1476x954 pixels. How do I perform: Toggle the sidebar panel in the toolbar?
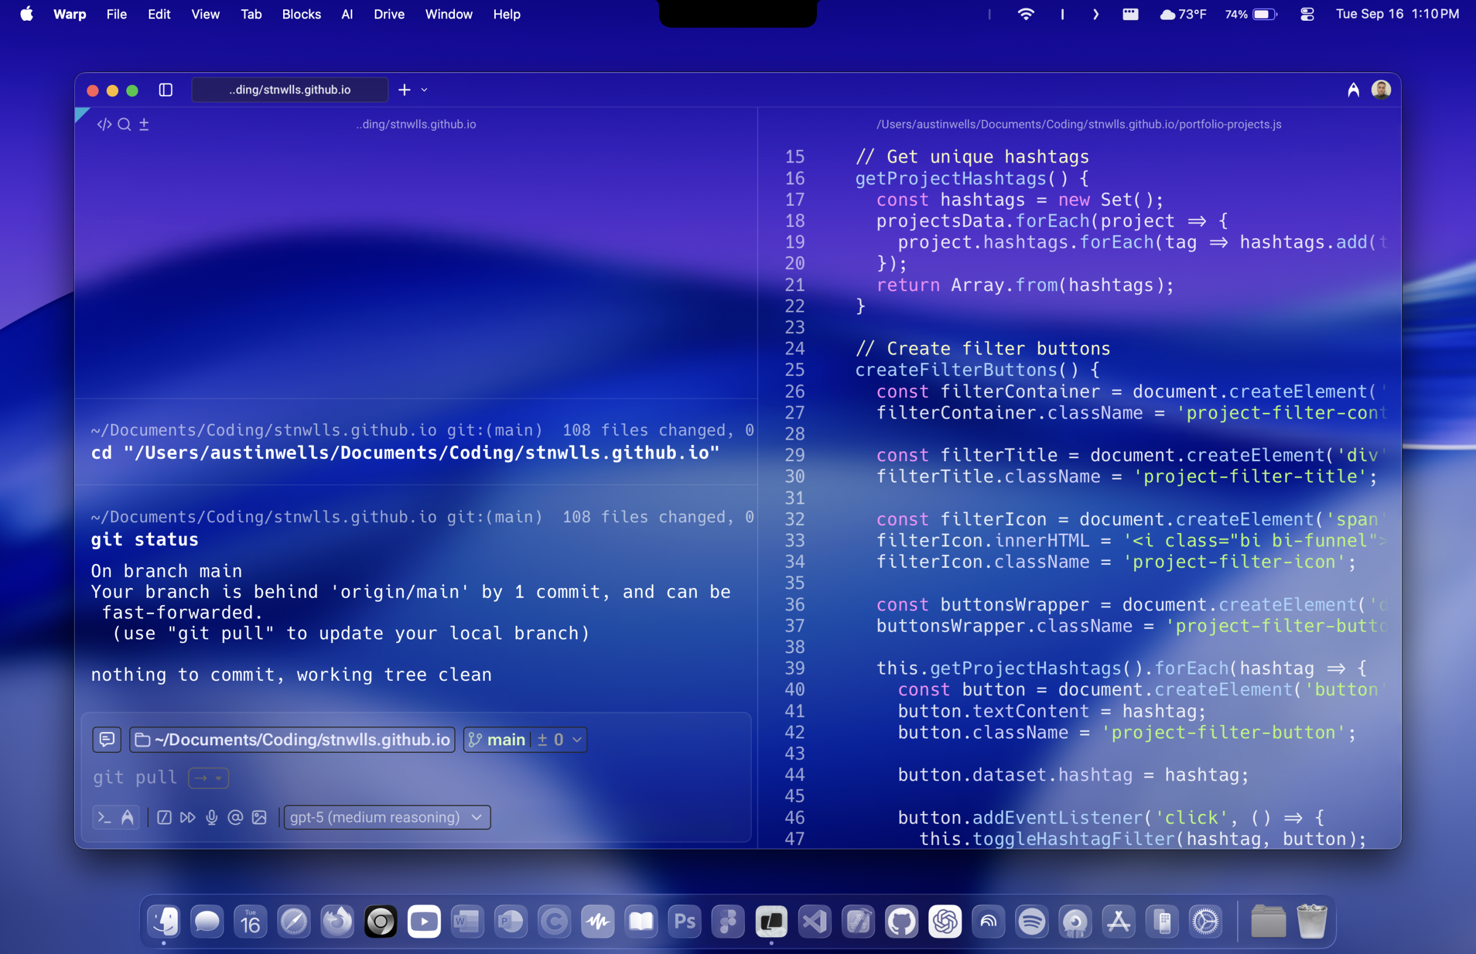click(165, 90)
